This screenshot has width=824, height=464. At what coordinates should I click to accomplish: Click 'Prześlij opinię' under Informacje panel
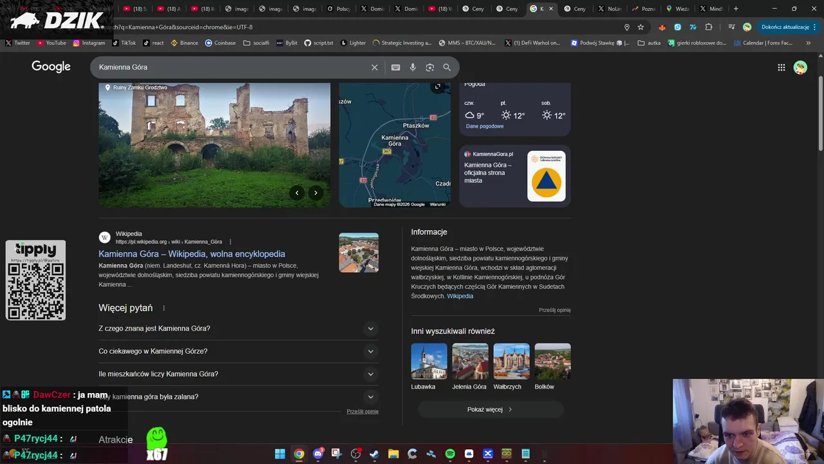pos(555,310)
